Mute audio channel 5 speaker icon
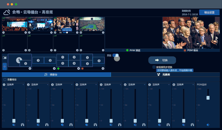Viewport: 222px width, 130px height. (111, 125)
